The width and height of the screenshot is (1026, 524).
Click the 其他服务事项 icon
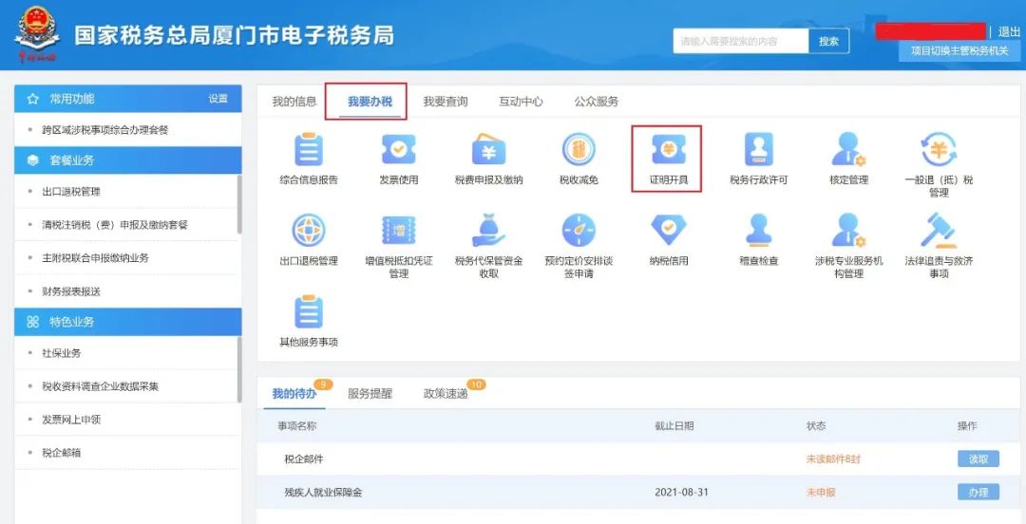point(309,313)
